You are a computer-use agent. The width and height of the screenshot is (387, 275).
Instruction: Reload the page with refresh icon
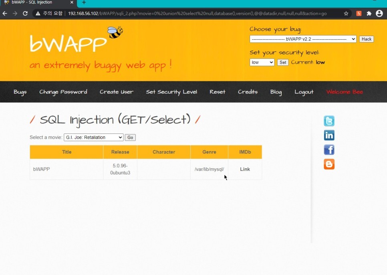click(x=25, y=13)
